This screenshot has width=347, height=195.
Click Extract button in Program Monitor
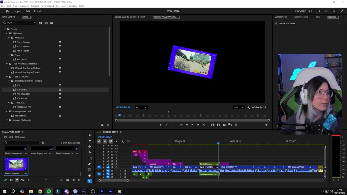tap(218, 125)
